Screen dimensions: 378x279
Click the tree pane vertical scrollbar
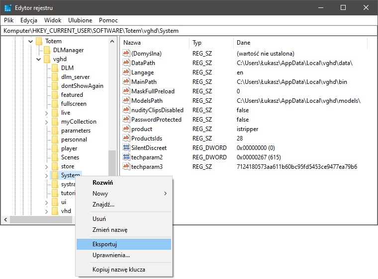(112, 124)
